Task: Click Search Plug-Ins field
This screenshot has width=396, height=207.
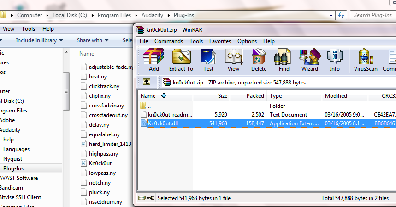Action: [373, 15]
